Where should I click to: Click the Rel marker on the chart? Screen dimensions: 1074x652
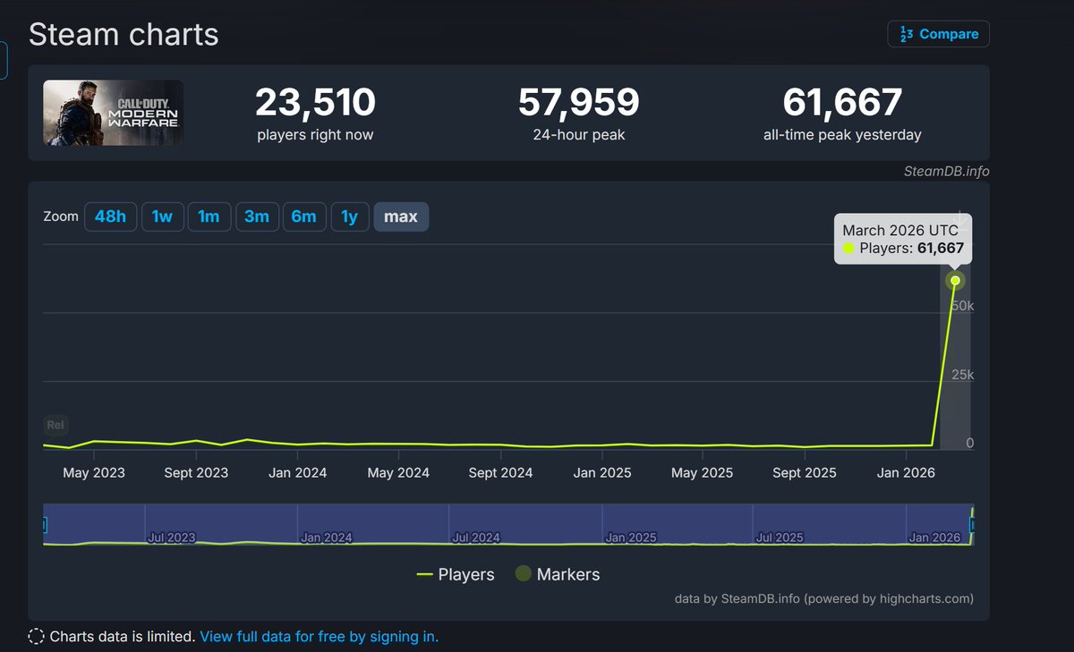click(55, 426)
